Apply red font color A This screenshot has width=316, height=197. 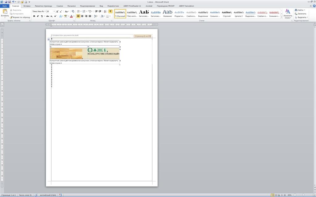[71, 16]
